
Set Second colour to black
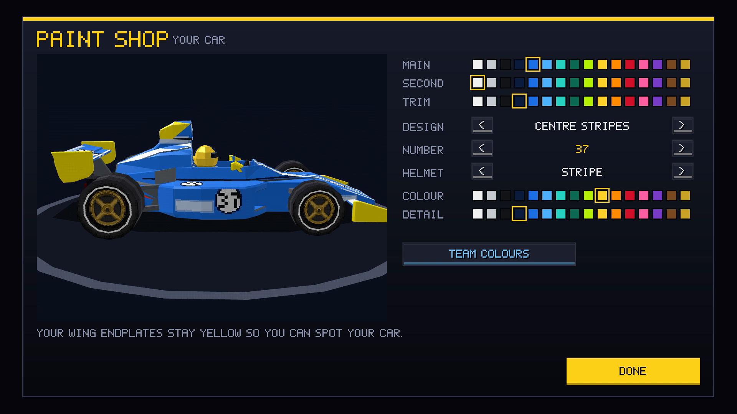(x=506, y=83)
